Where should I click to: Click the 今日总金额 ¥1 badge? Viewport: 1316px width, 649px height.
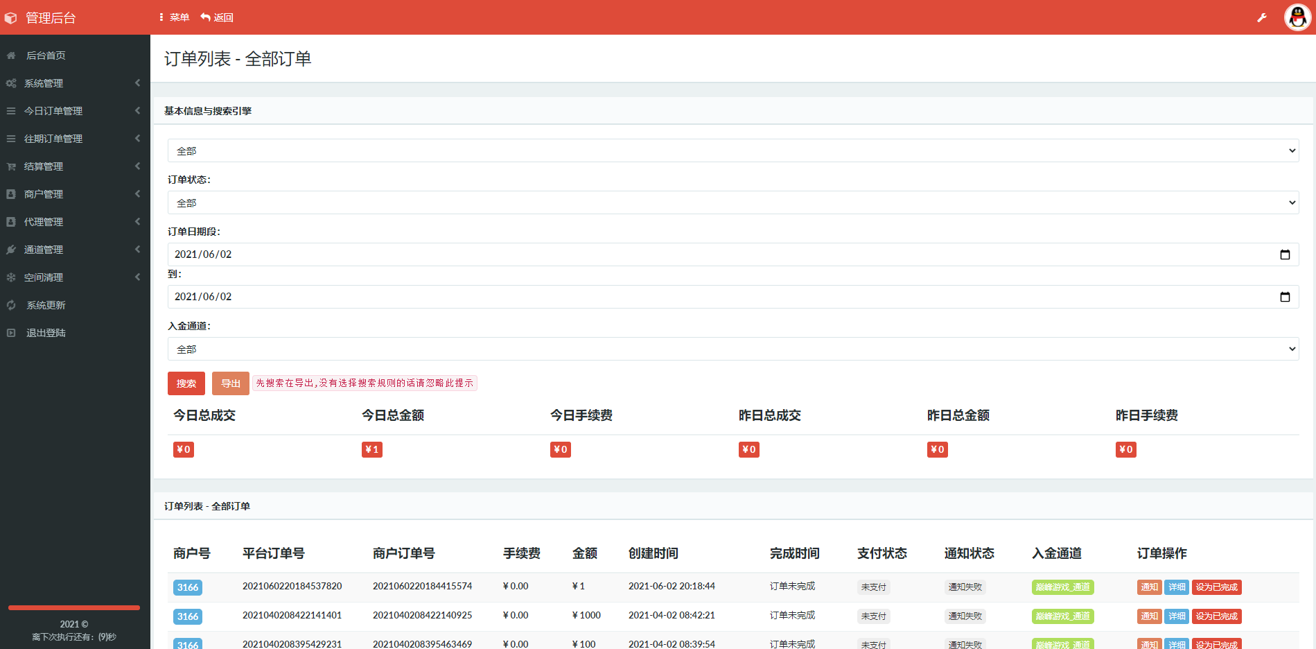tap(372, 449)
